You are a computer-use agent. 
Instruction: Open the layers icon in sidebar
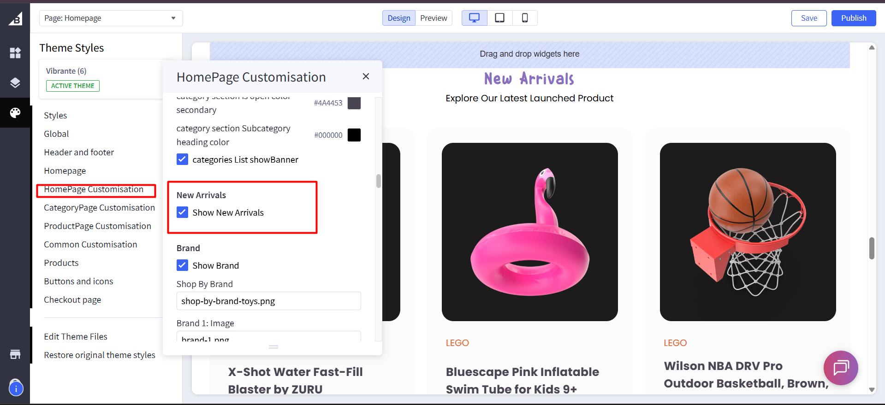point(15,83)
